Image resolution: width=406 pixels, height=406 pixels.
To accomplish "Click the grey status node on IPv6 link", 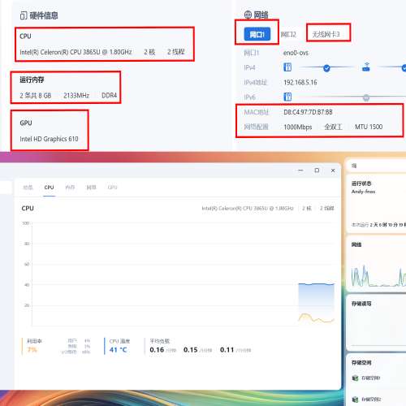I will pos(366,97).
